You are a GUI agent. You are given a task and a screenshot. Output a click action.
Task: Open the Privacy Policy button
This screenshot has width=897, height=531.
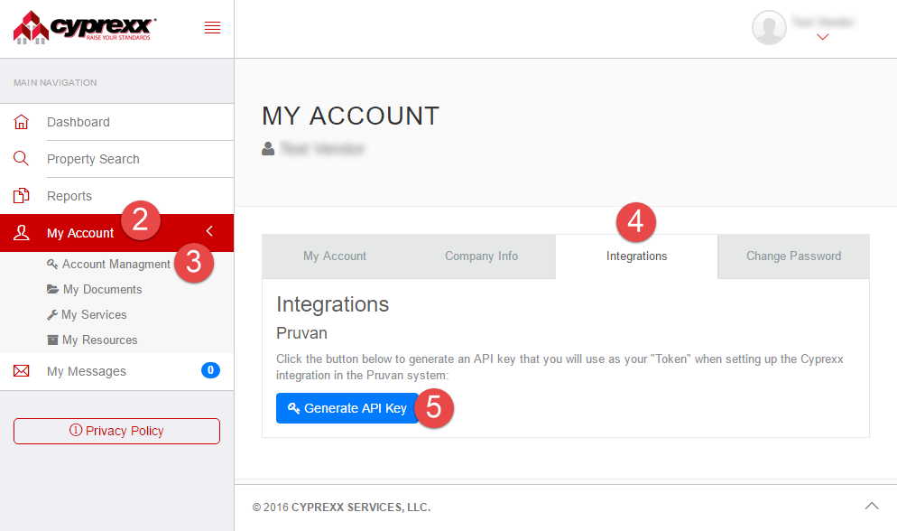116,431
